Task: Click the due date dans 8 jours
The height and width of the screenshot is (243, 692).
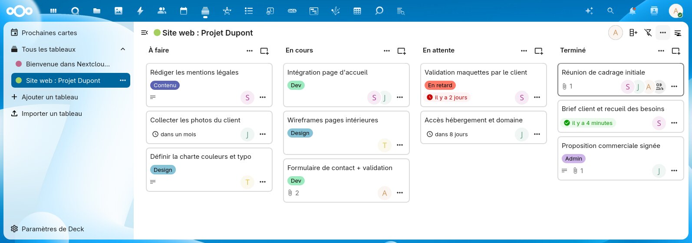Action: [447, 135]
